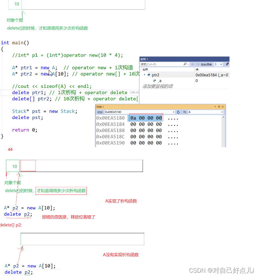The height and width of the screenshot is (277, 259).
Task: Click the _a member row in Watch 1
Action: click(159, 81)
